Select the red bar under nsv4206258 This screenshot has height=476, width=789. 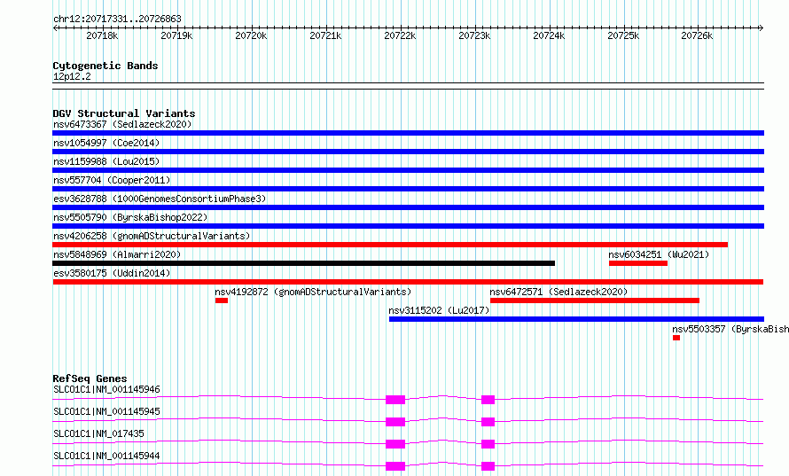[390, 245]
